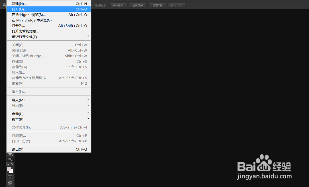Click the 填充屏幕 button
309x187 pixels.
(157, 5)
